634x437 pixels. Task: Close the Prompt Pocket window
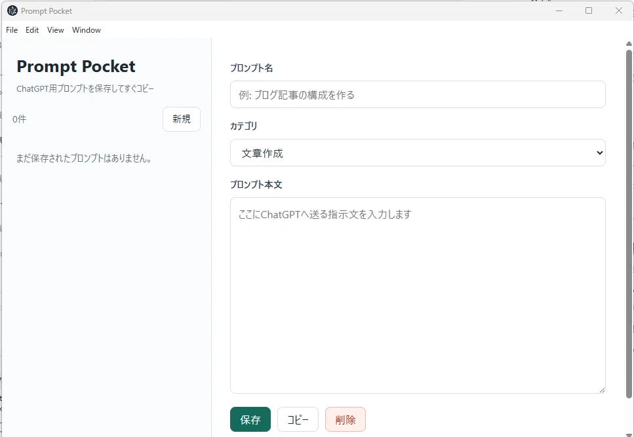619,11
